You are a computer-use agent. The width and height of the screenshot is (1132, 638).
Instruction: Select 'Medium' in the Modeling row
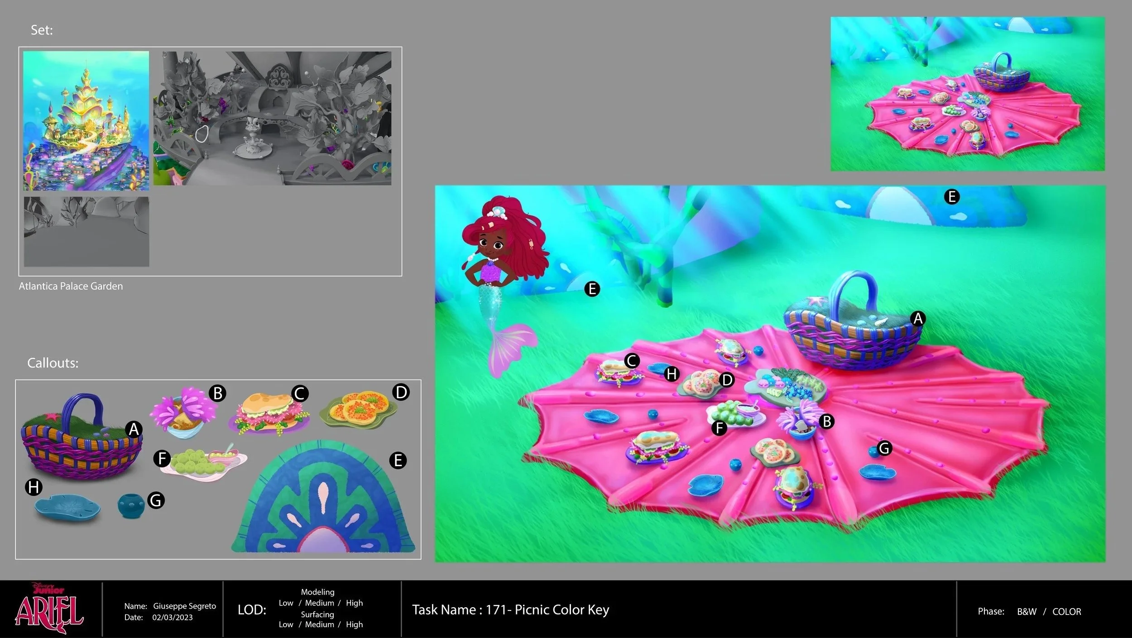[319, 603]
